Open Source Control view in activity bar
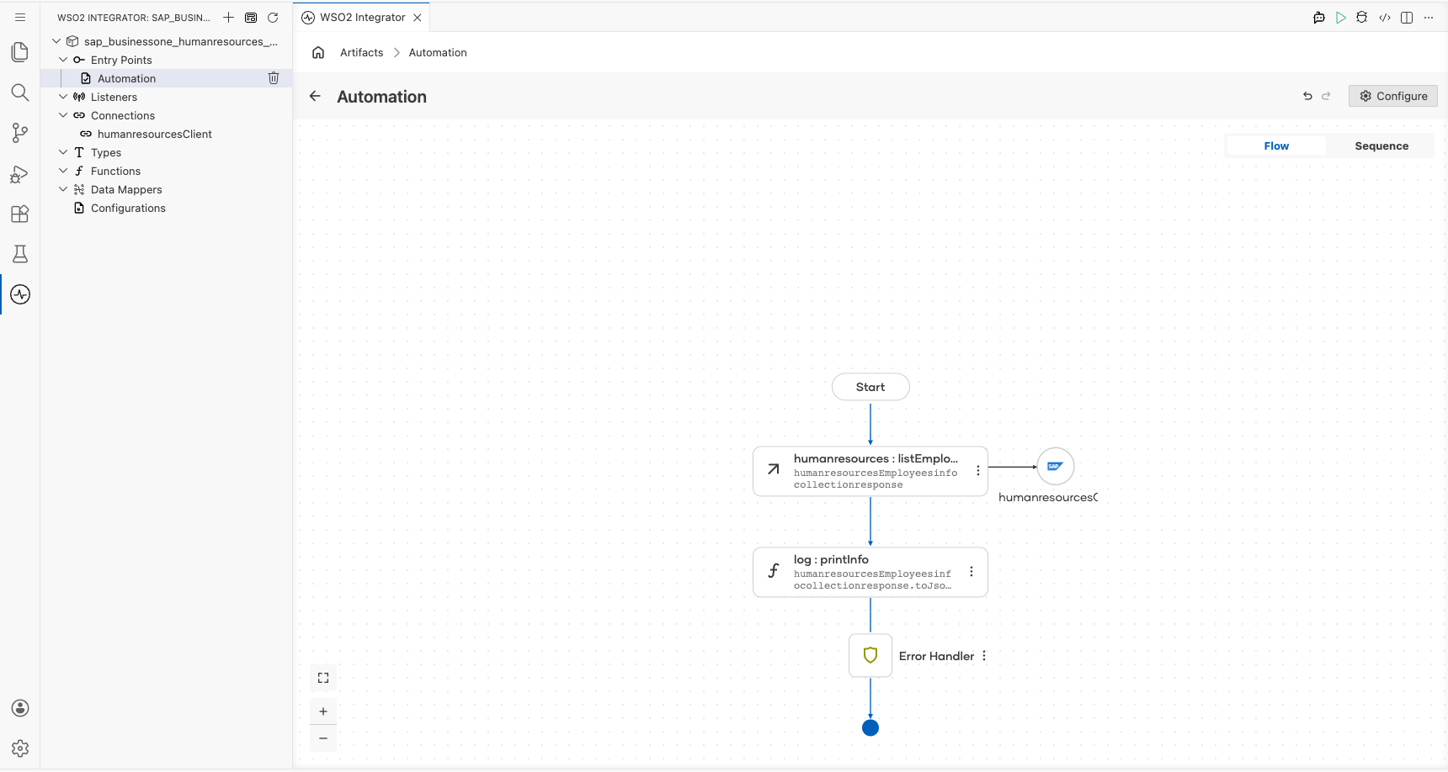The image size is (1448, 772). [20, 133]
